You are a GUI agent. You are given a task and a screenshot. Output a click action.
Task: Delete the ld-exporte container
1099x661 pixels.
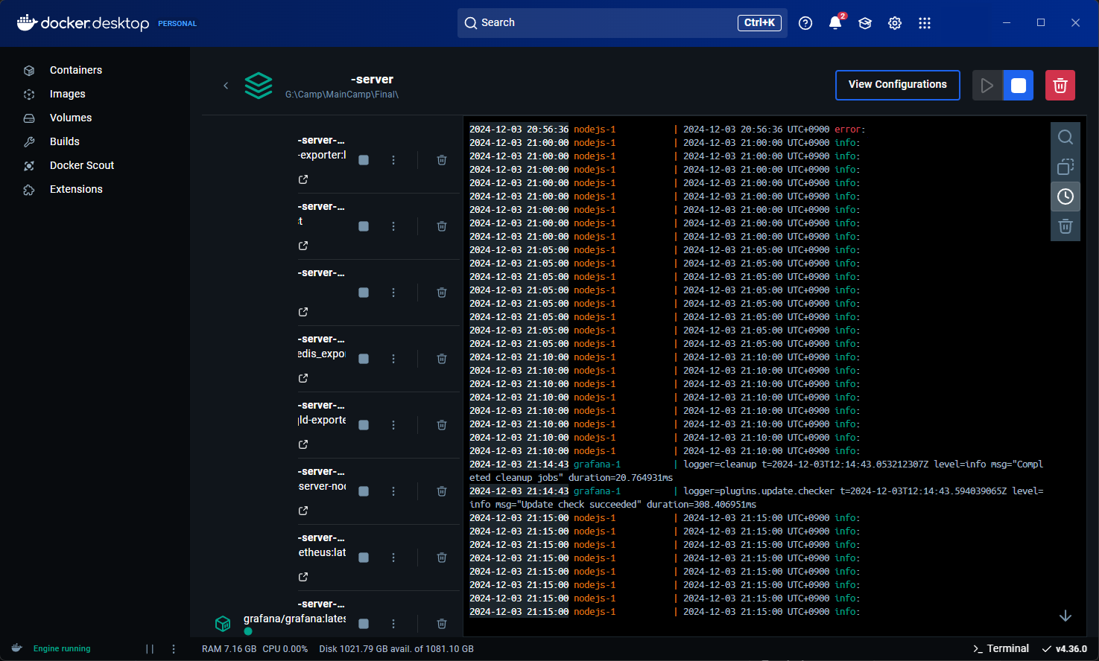click(442, 425)
